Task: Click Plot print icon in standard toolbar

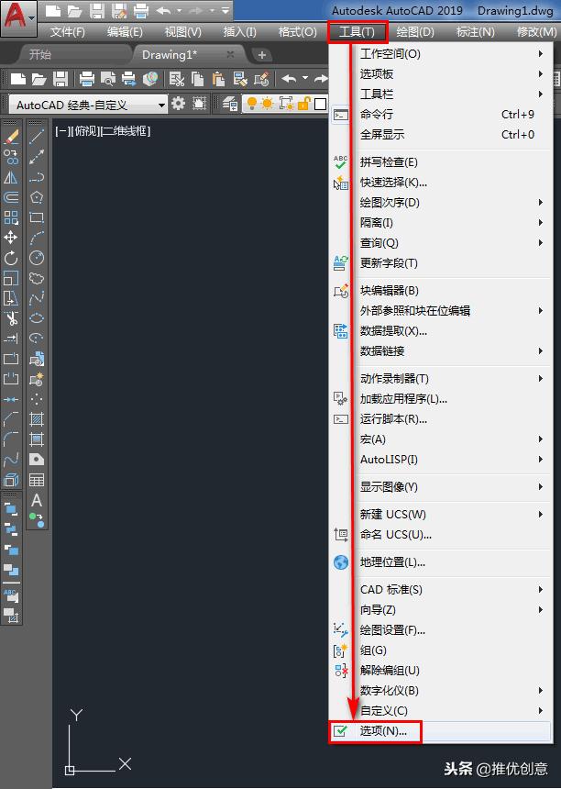Action: click(x=87, y=79)
